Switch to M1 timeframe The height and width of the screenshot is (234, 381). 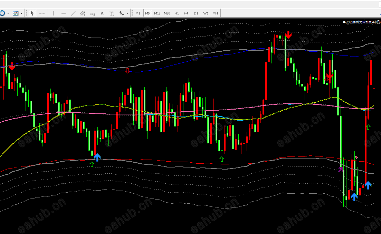click(138, 13)
